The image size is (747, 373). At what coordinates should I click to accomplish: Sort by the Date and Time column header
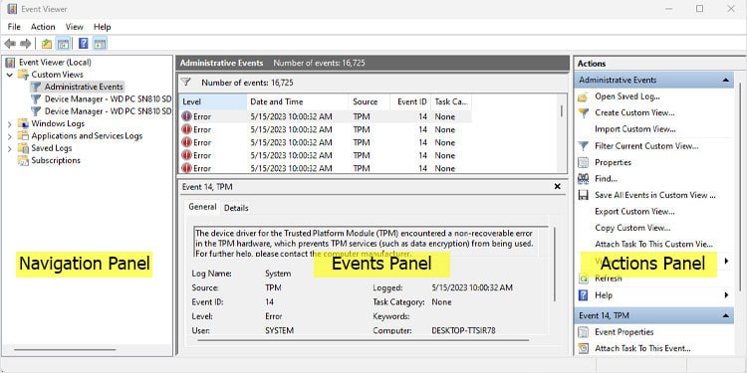point(298,101)
